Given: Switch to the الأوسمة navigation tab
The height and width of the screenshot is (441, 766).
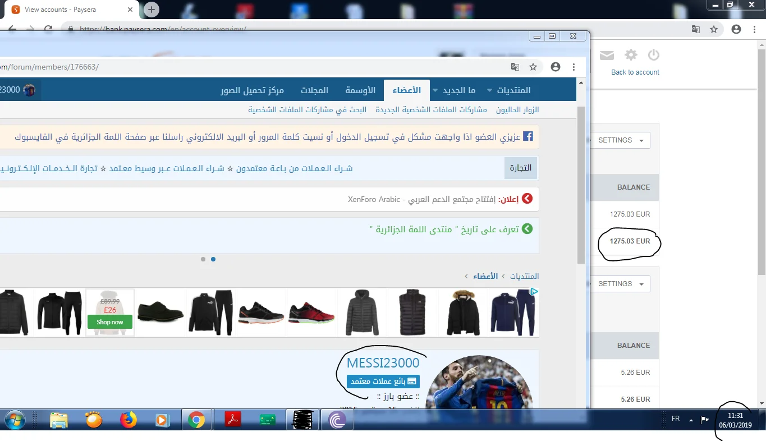Looking at the screenshot, I should [x=360, y=90].
